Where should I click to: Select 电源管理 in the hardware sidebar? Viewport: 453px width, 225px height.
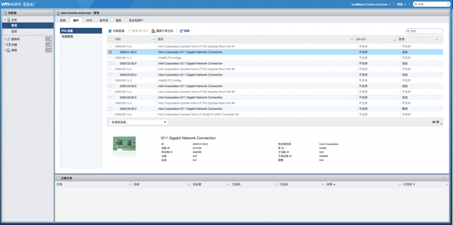[x=81, y=37]
